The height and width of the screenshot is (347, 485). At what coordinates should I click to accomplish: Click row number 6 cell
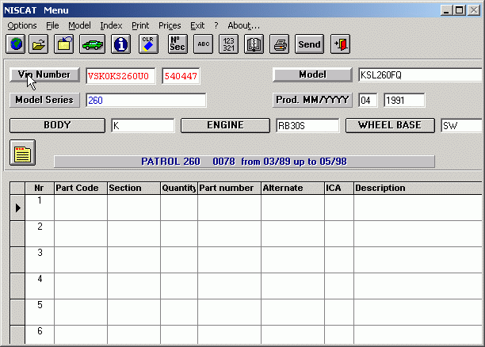[x=40, y=334]
